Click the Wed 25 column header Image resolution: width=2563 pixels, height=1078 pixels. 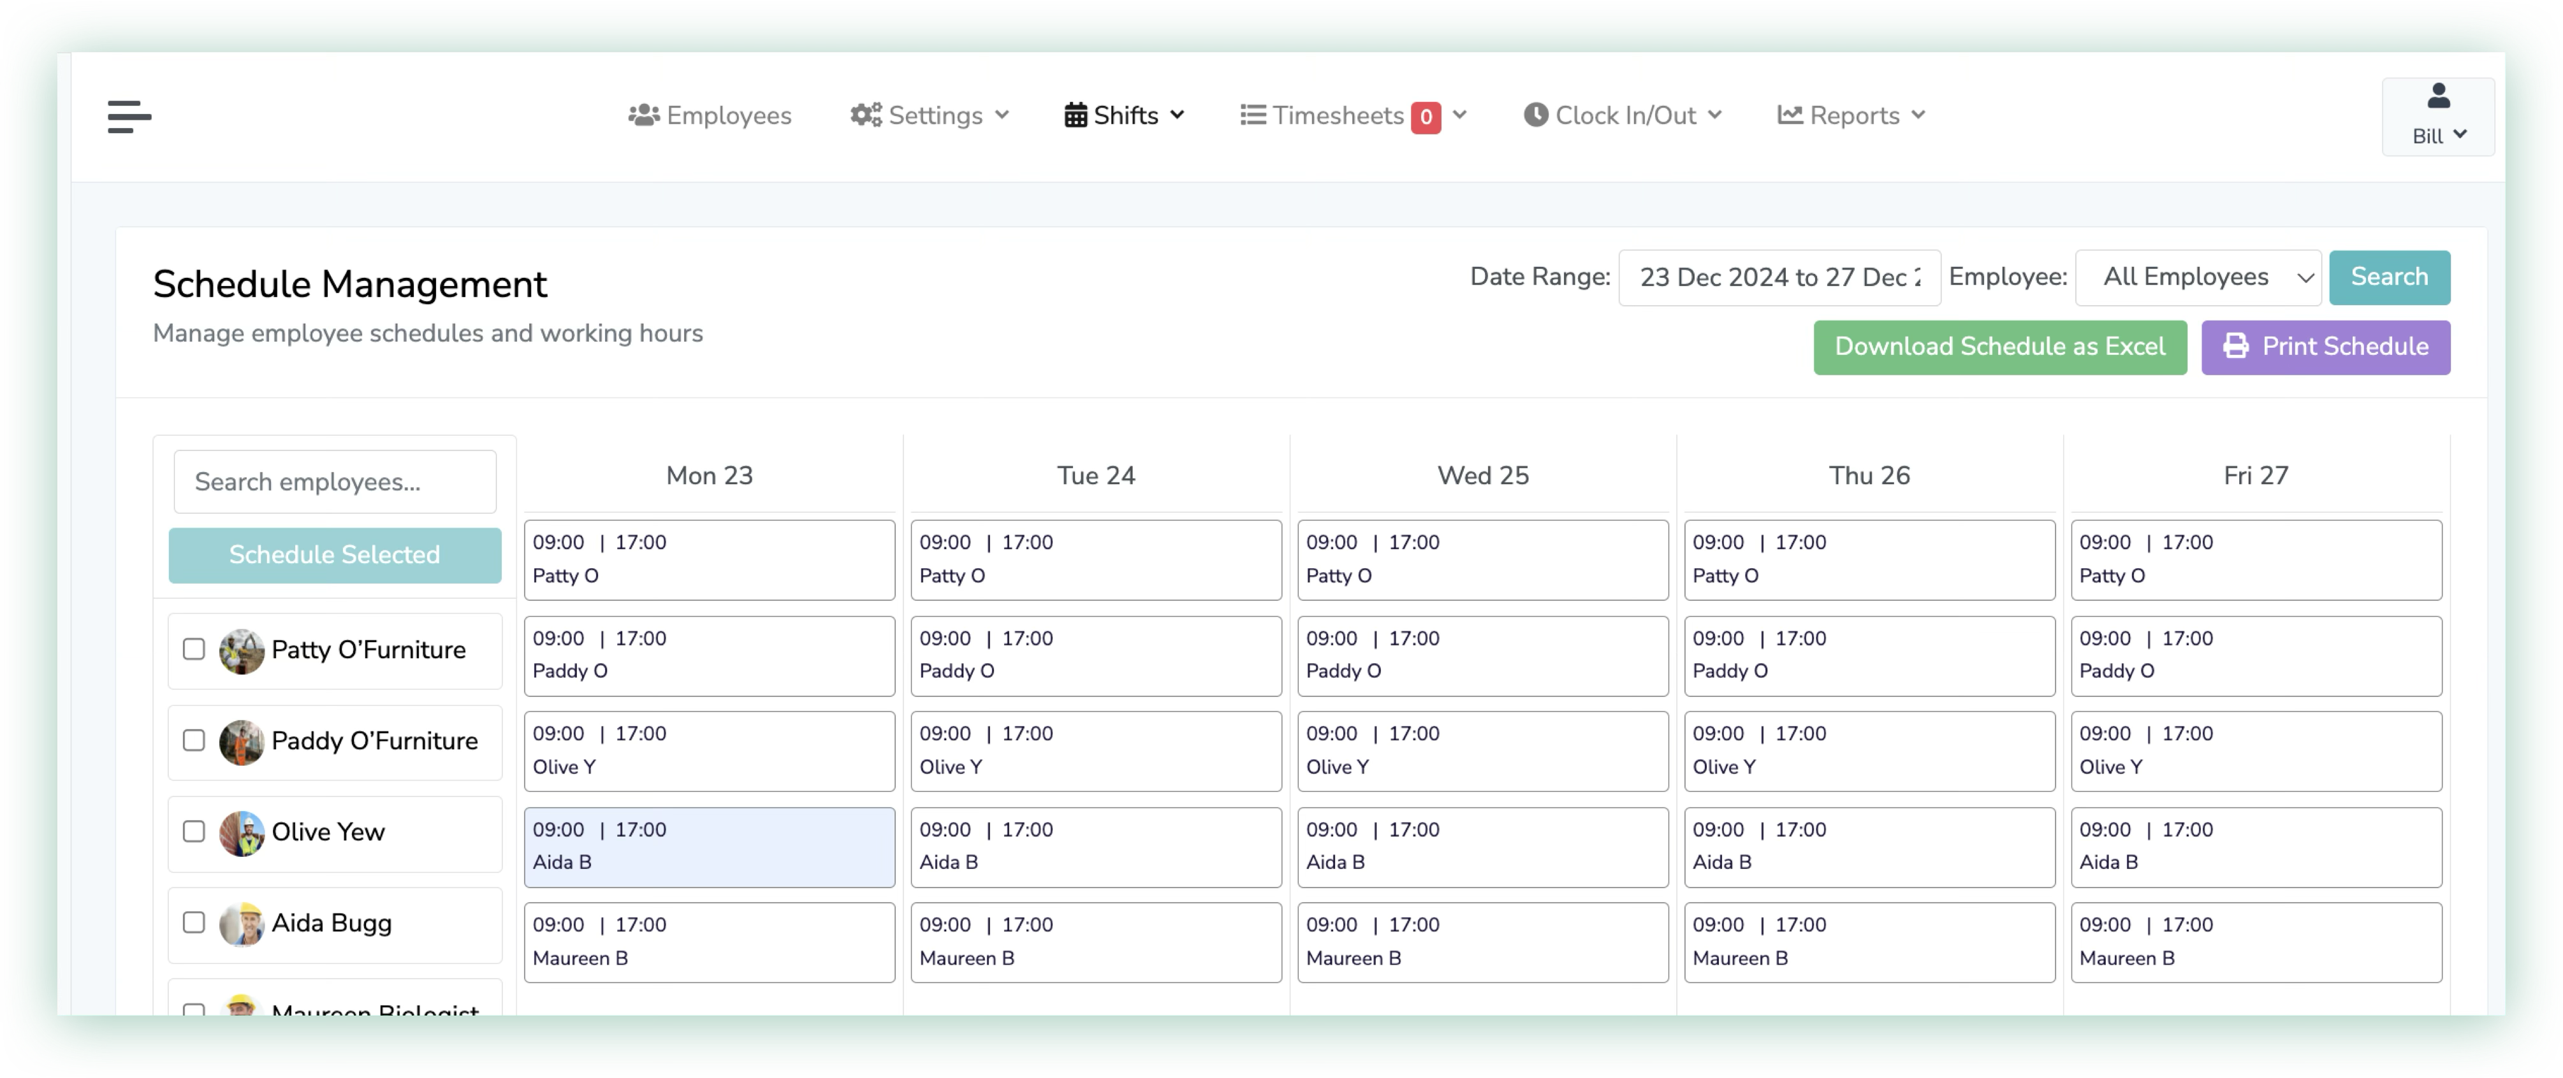[x=1482, y=475]
